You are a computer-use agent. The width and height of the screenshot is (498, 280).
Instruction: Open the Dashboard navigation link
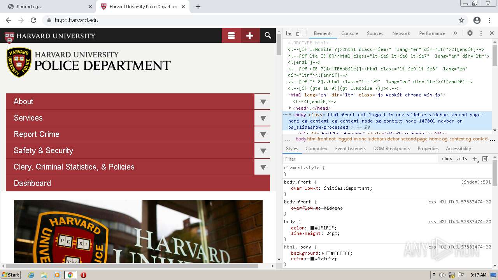click(32, 183)
